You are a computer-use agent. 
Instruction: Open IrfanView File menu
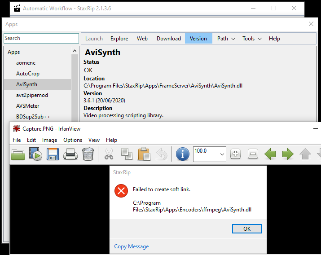click(x=17, y=140)
